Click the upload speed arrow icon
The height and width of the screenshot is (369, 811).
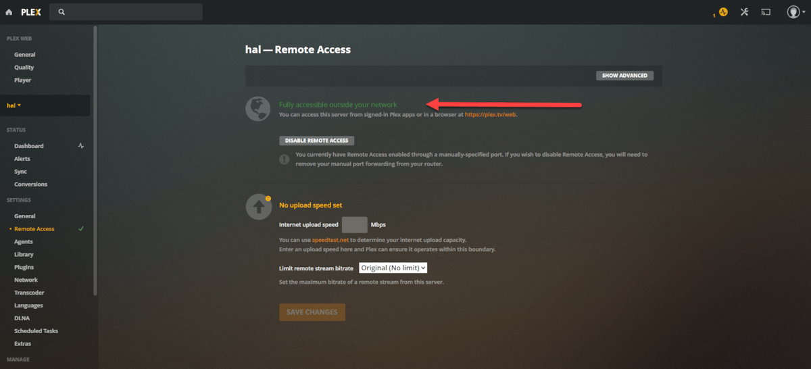(x=258, y=208)
